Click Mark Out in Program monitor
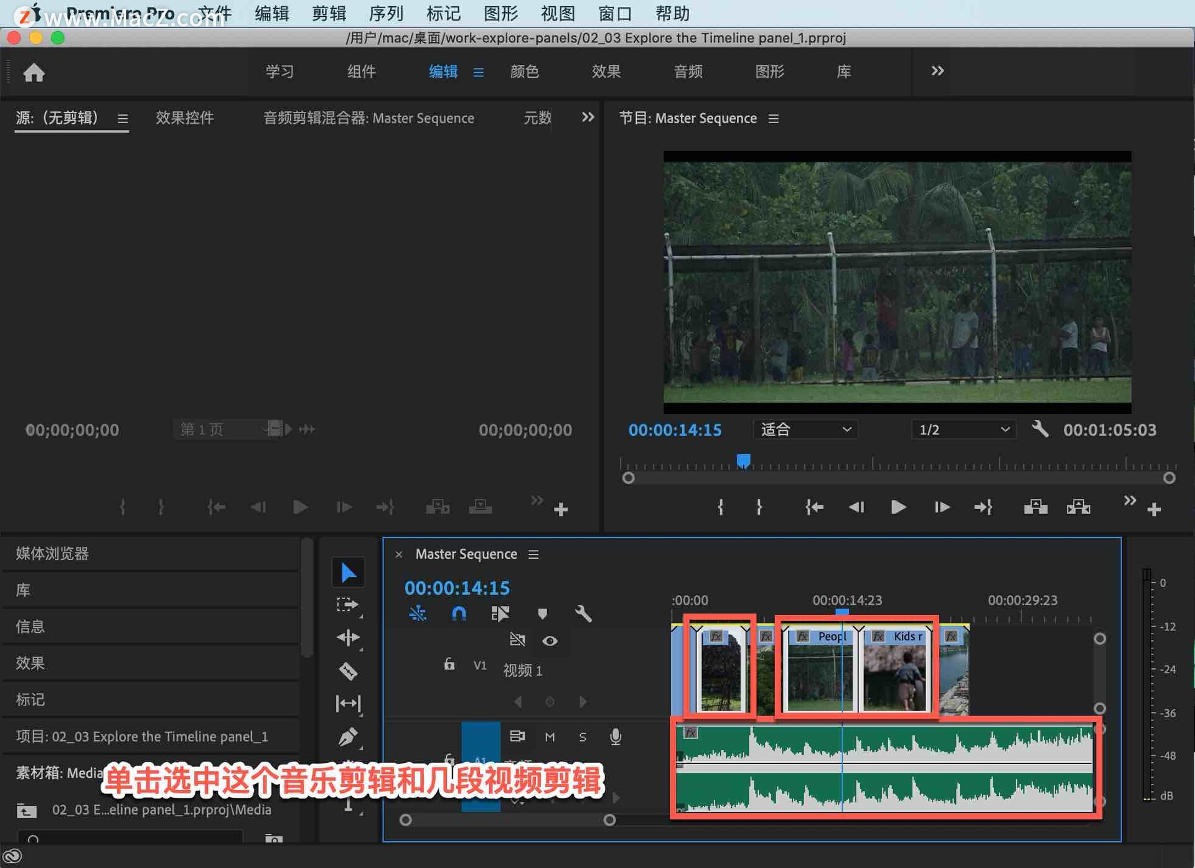 (x=759, y=507)
